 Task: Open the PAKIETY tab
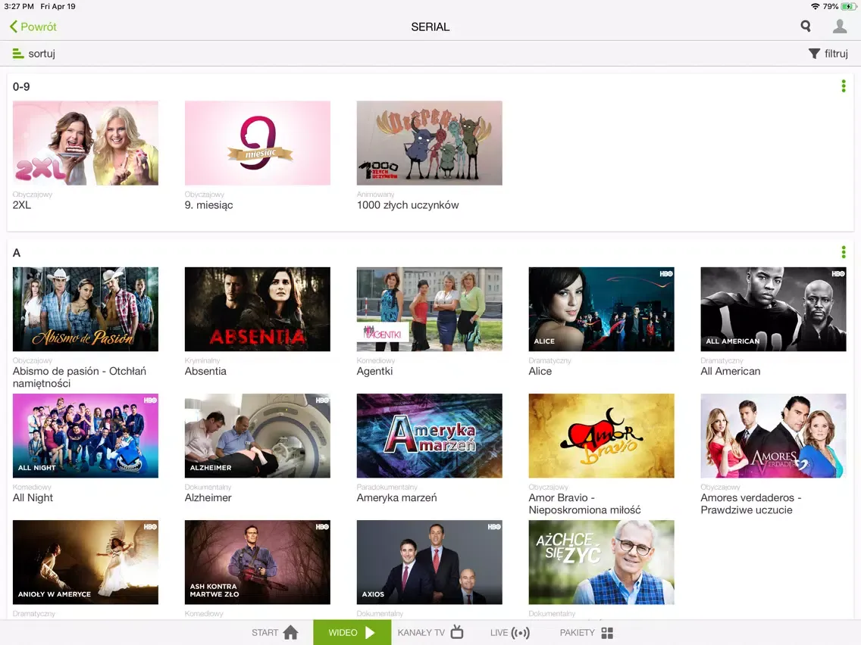tap(587, 632)
